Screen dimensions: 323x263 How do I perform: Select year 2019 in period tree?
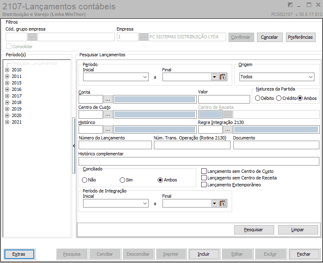click(16, 109)
